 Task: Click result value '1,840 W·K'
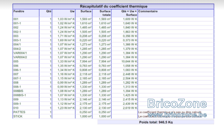coord(130,27)
